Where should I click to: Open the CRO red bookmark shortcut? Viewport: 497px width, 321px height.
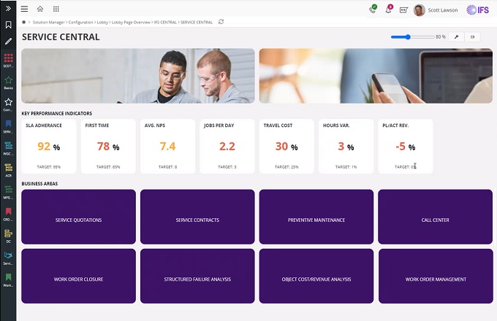point(8,214)
